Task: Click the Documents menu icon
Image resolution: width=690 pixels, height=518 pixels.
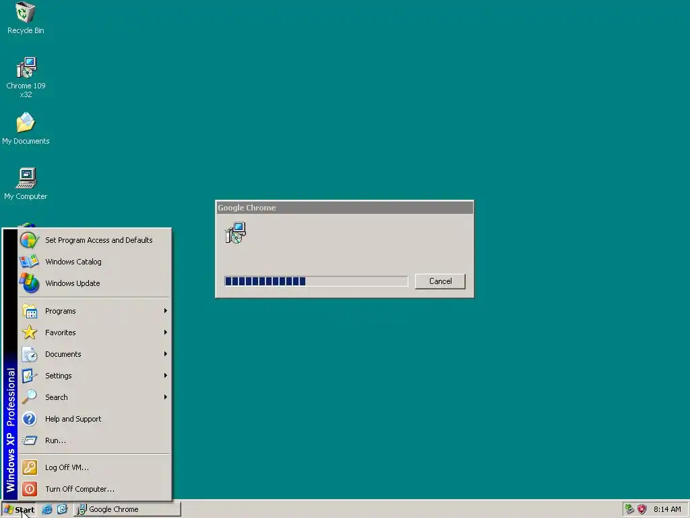Action: (30, 354)
